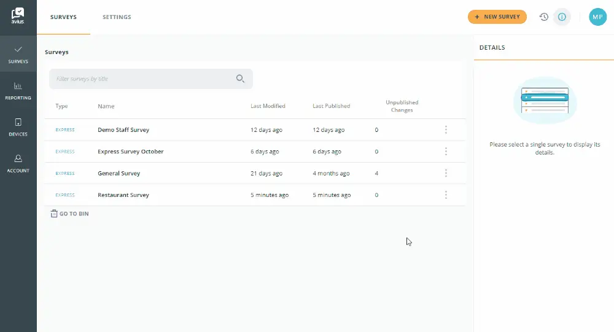This screenshot has width=614, height=332.
Task: Focus the Filter surveys by title field
Action: (151, 79)
